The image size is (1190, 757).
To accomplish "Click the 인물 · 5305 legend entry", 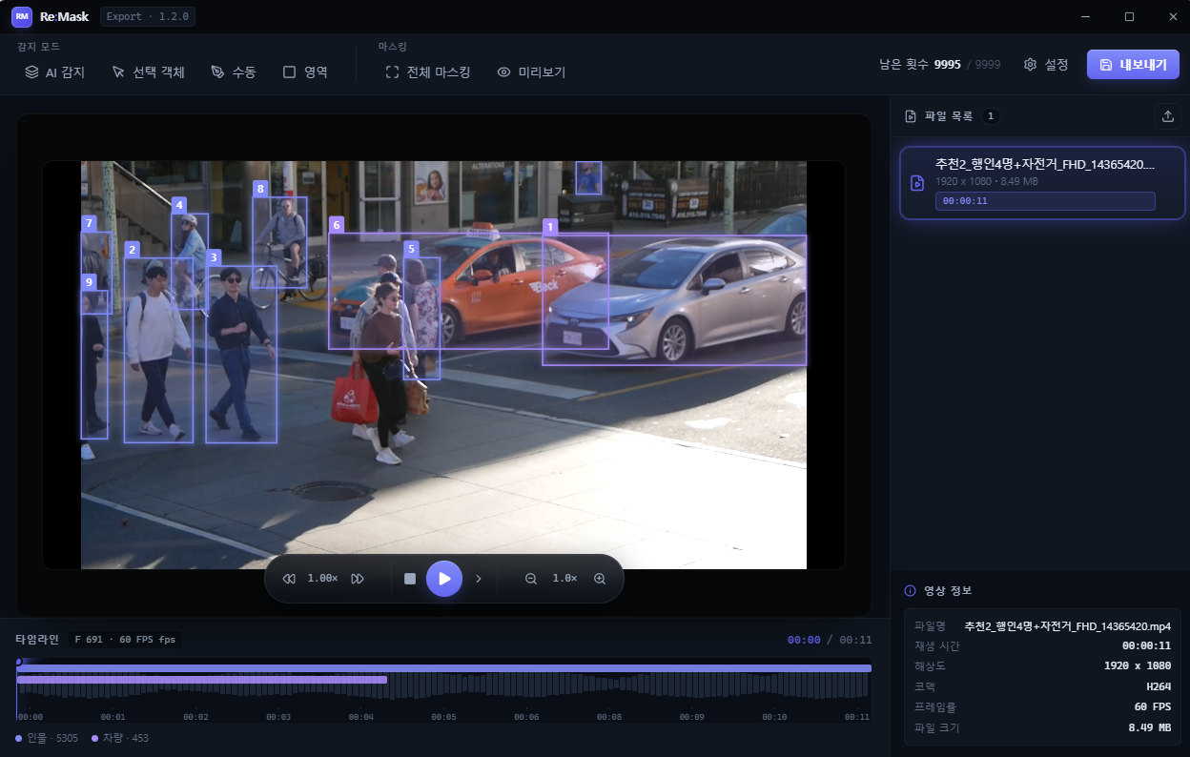I will [x=47, y=738].
